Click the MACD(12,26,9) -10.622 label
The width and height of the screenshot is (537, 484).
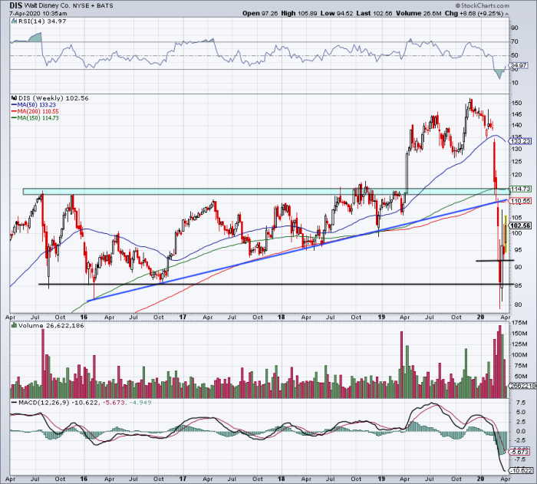coord(58,403)
